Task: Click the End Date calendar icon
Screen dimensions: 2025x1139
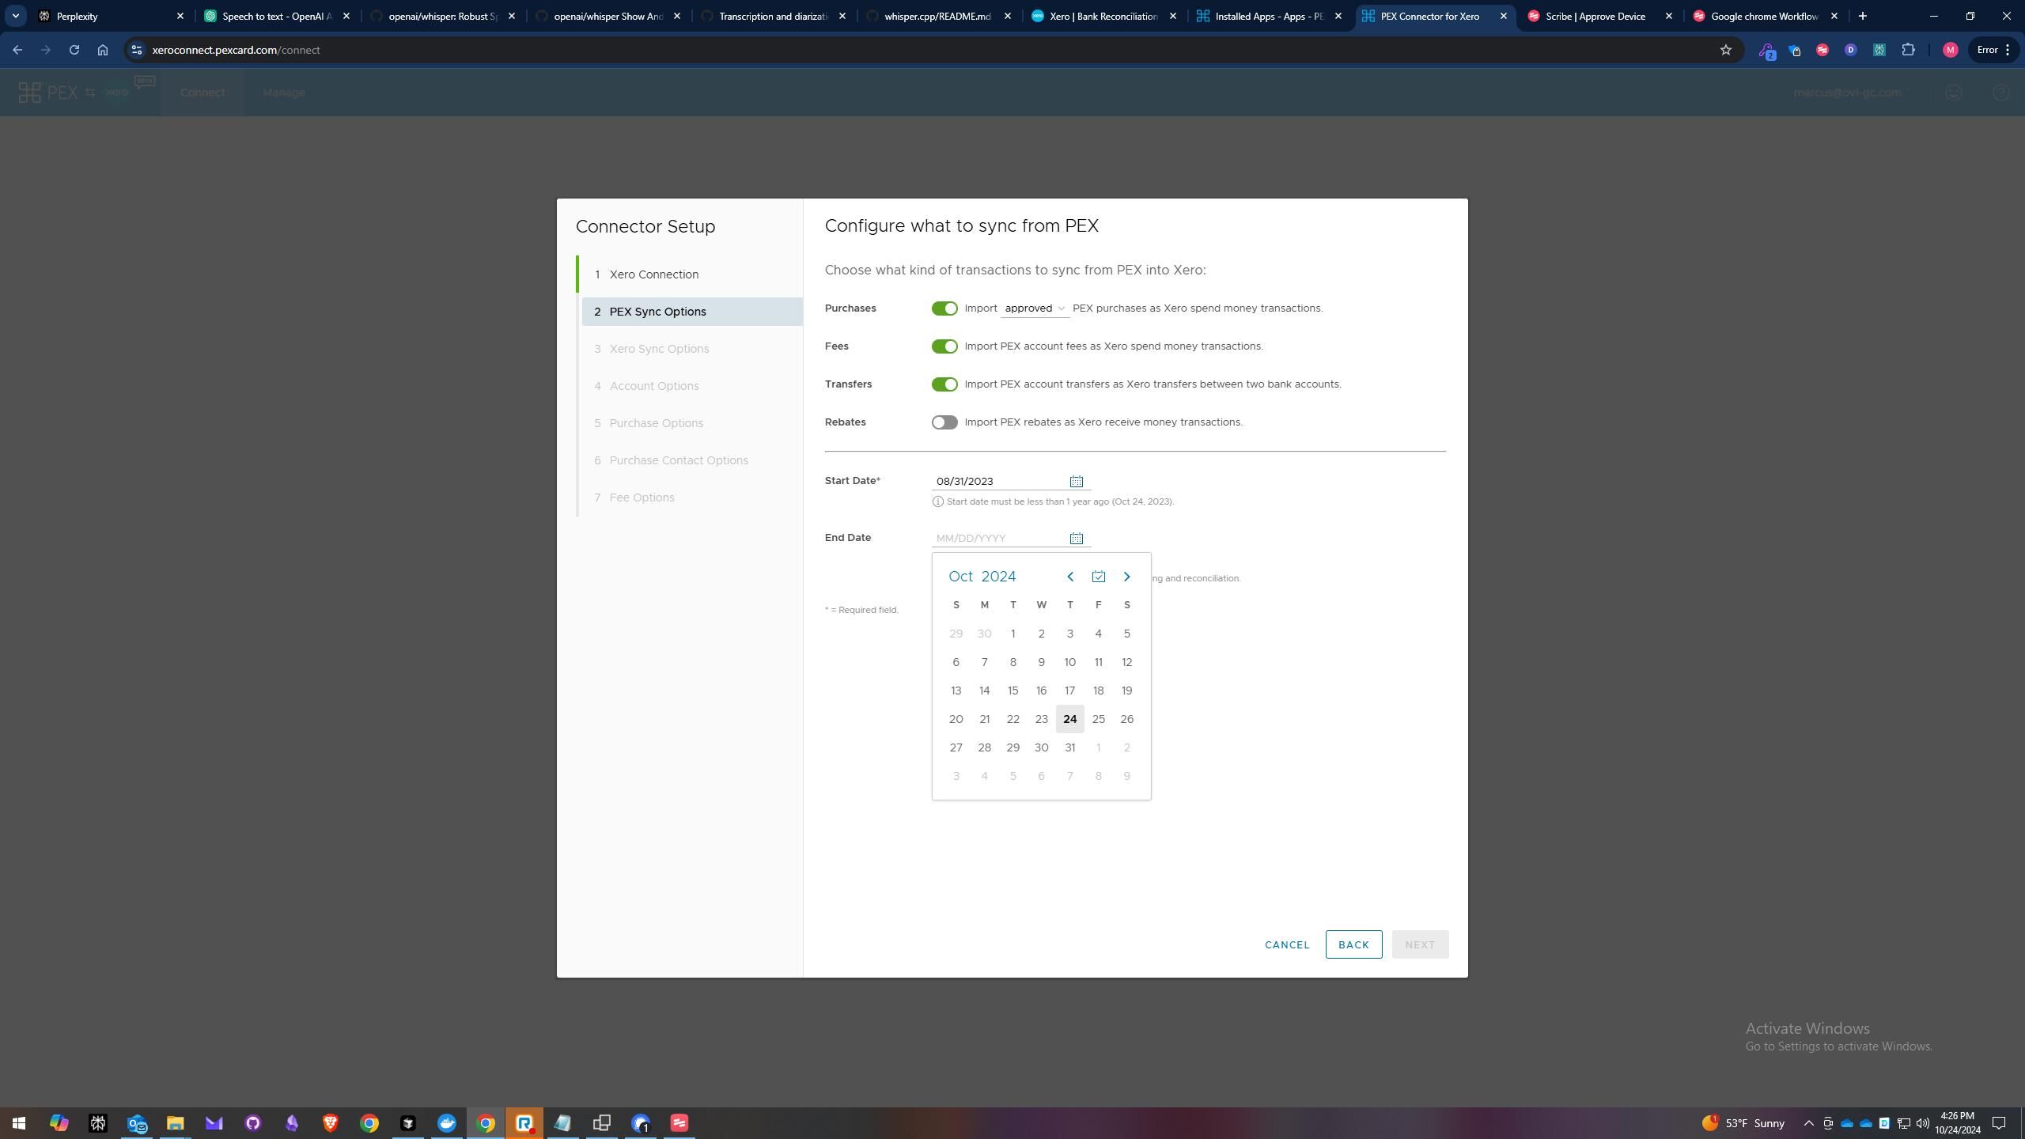Action: click(x=1076, y=538)
